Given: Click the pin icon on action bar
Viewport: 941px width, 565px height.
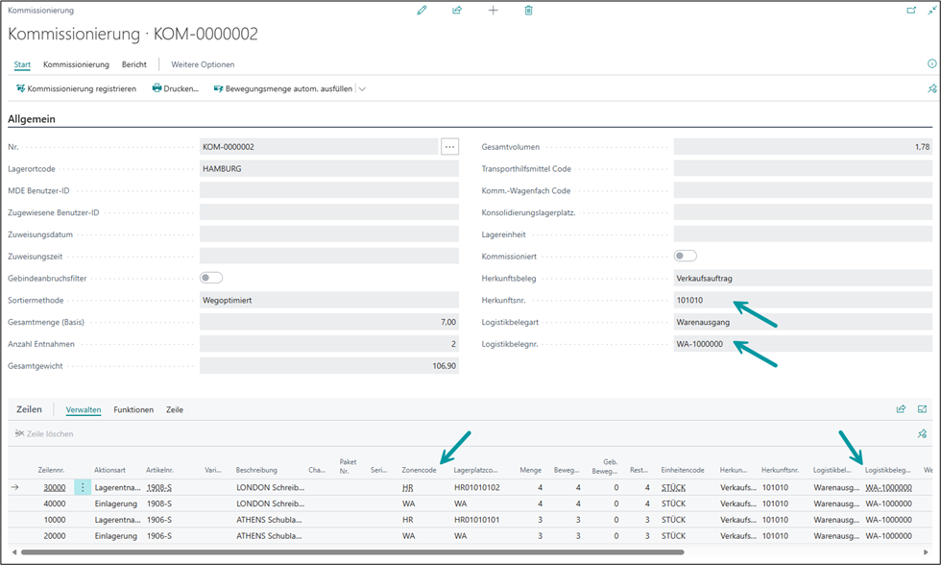Looking at the screenshot, I should pos(931,88).
